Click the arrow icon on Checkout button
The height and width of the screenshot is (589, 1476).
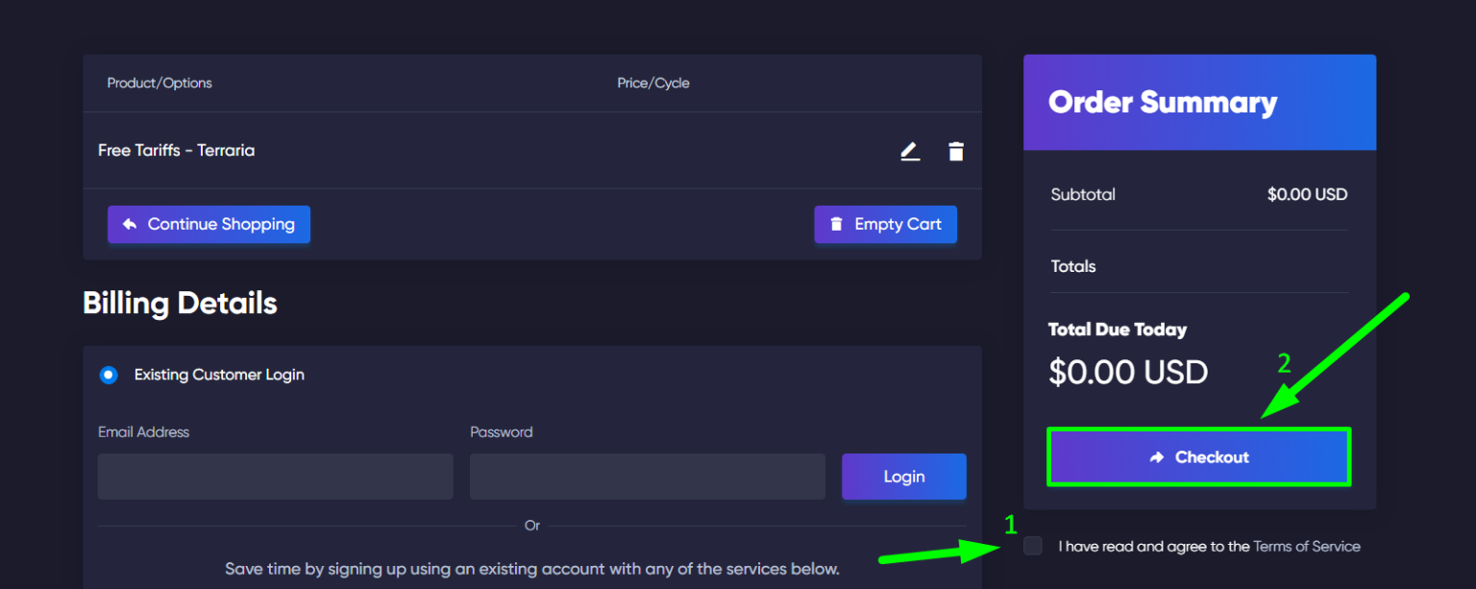(x=1157, y=458)
